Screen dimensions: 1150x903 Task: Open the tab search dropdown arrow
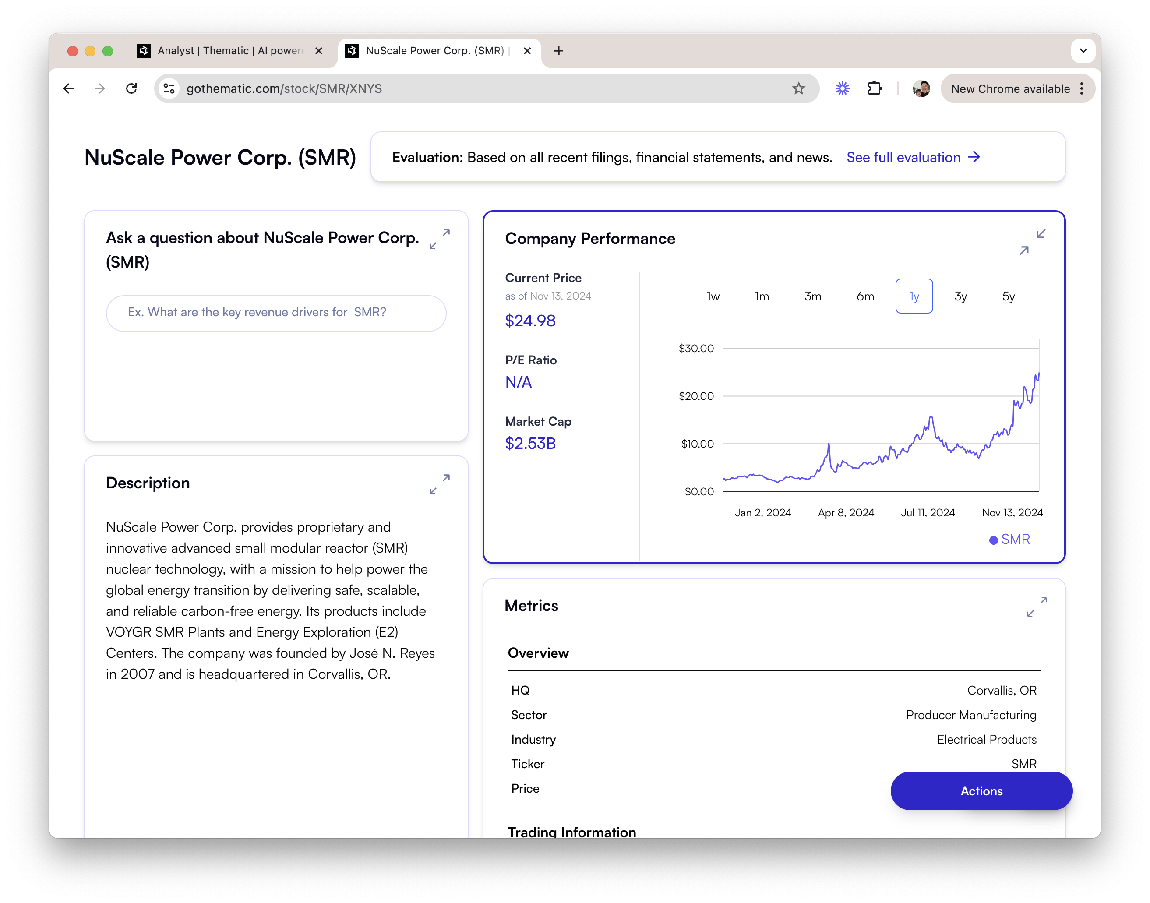coord(1083,51)
